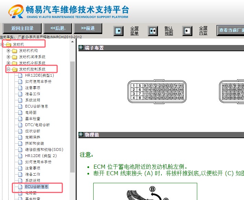Open the 注意事项 entry under HR12DE (类型 2)

tap(33, 168)
